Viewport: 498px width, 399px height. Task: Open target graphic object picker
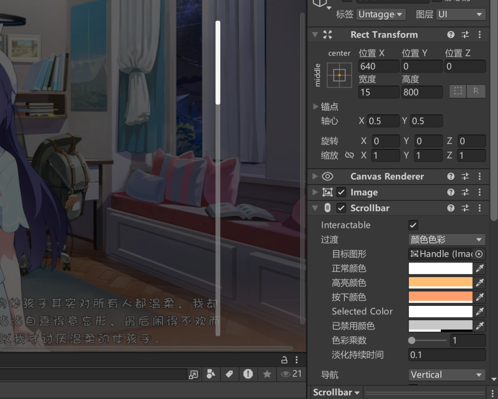click(x=479, y=254)
